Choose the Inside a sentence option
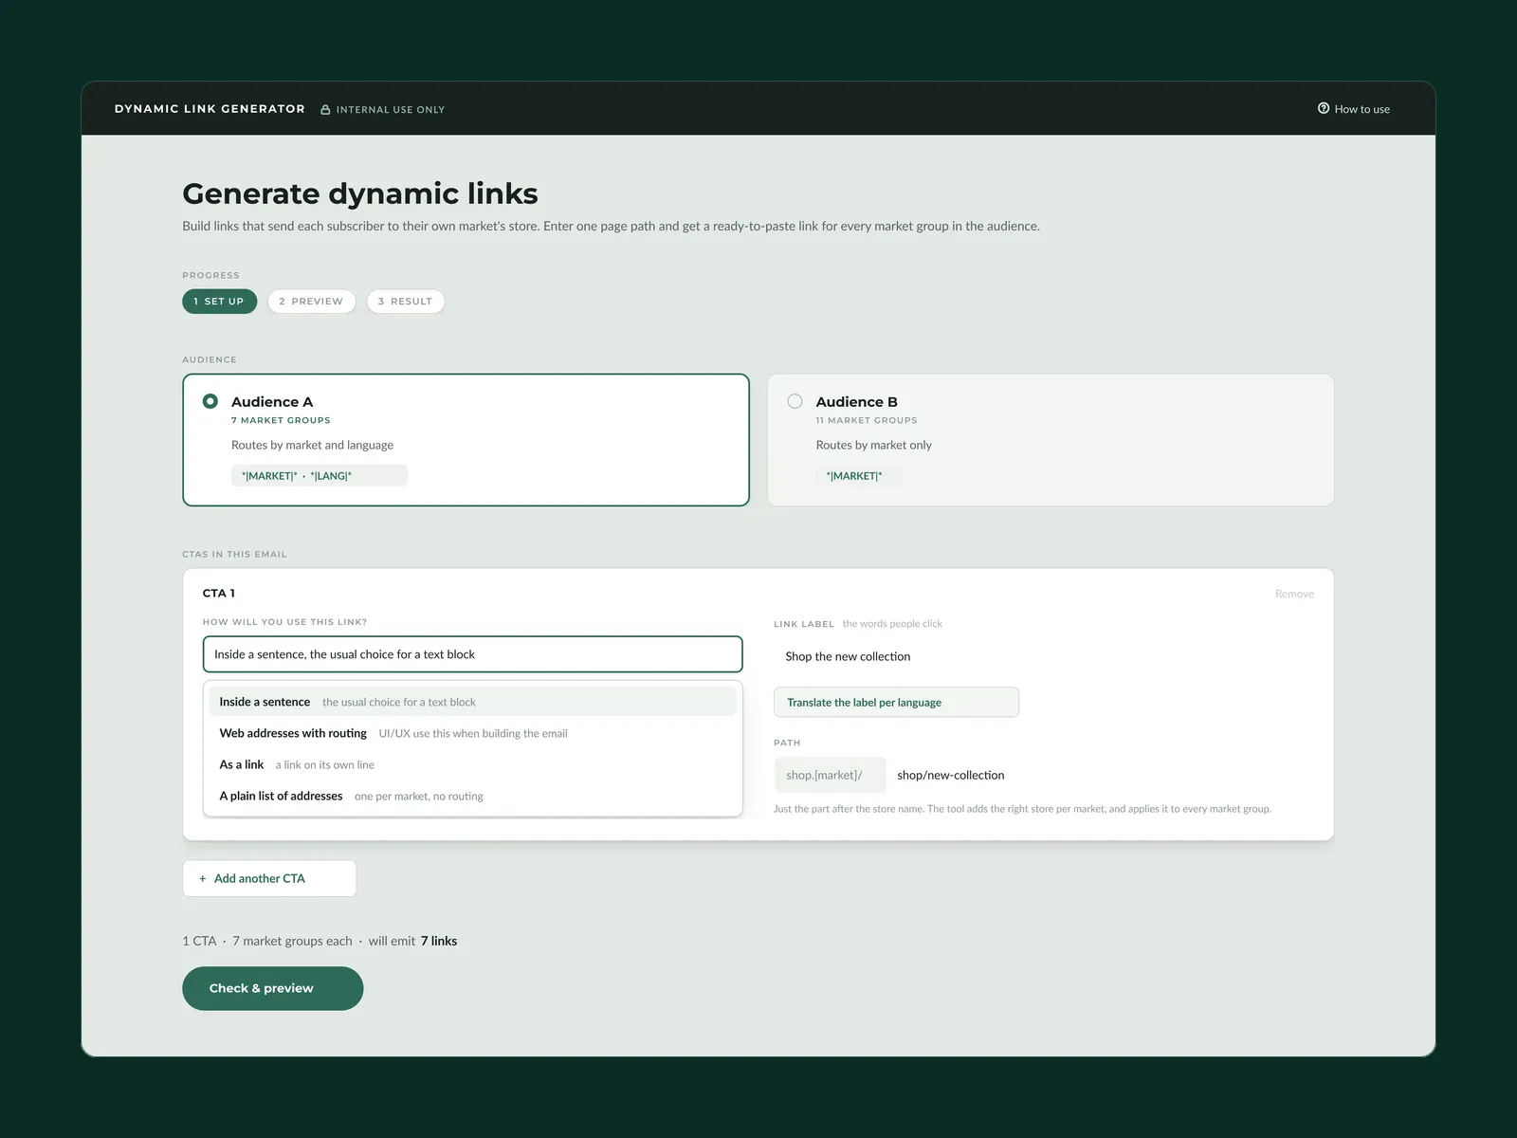Viewport: 1517px width, 1138px height. 472,702
